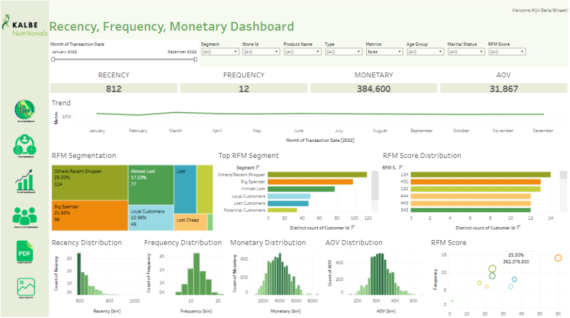The width and height of the screenshot is (570, 318).
Task: Open the Cohort dashboard chart icon
Action: 24,181
